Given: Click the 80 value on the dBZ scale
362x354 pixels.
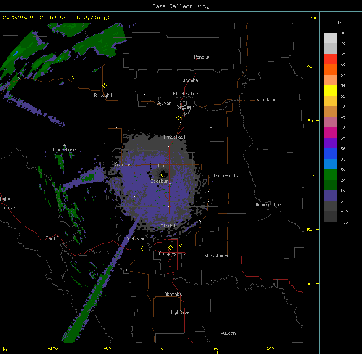Looking at the screenshot, I should tap(343, 33).
